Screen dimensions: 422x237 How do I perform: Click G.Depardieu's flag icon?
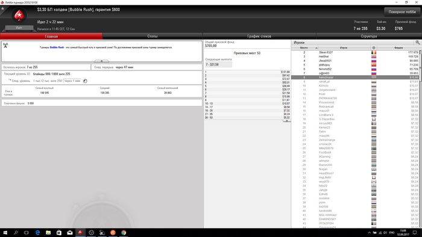tap(374, 119)
